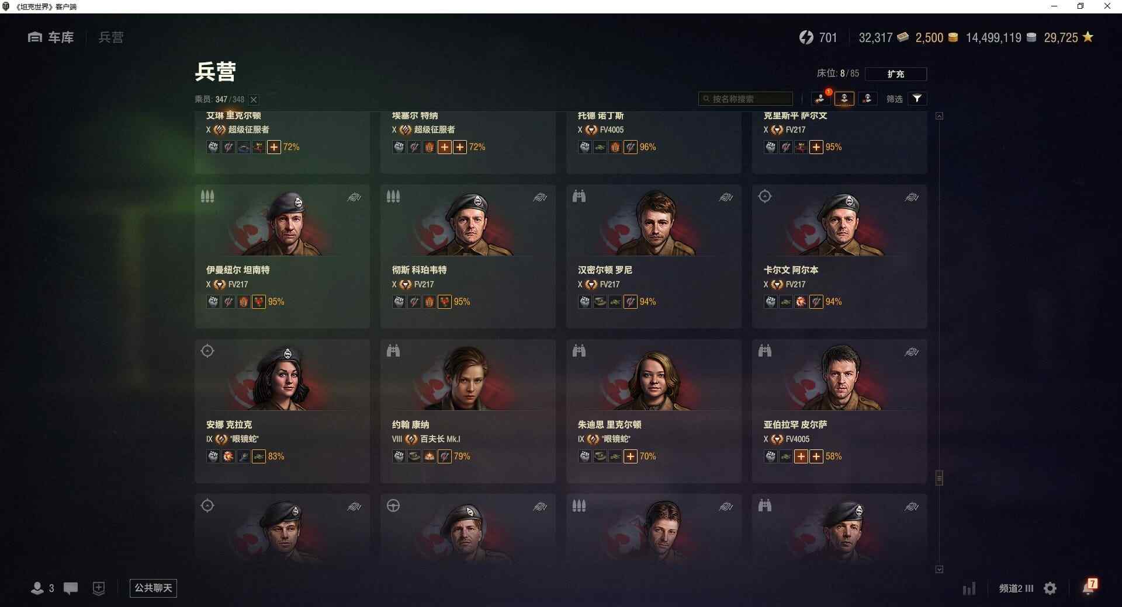Open the 筛选 filter funnel menu

pos(917,99)
